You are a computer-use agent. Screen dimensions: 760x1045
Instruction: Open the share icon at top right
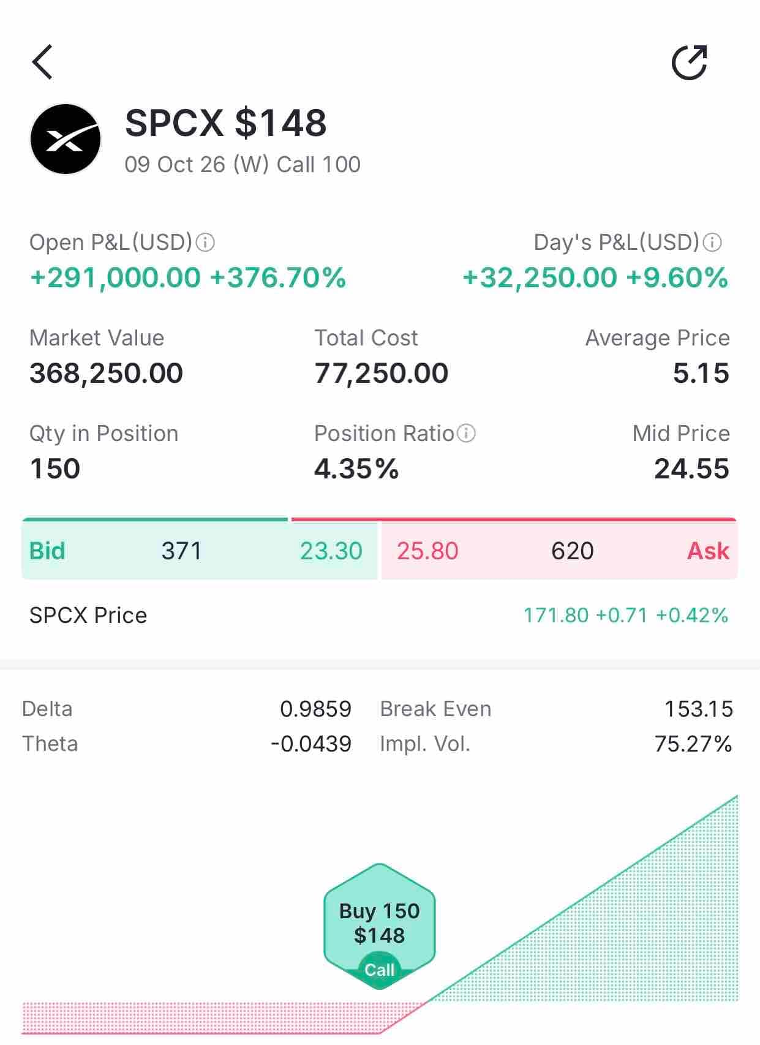pos(690,62)
